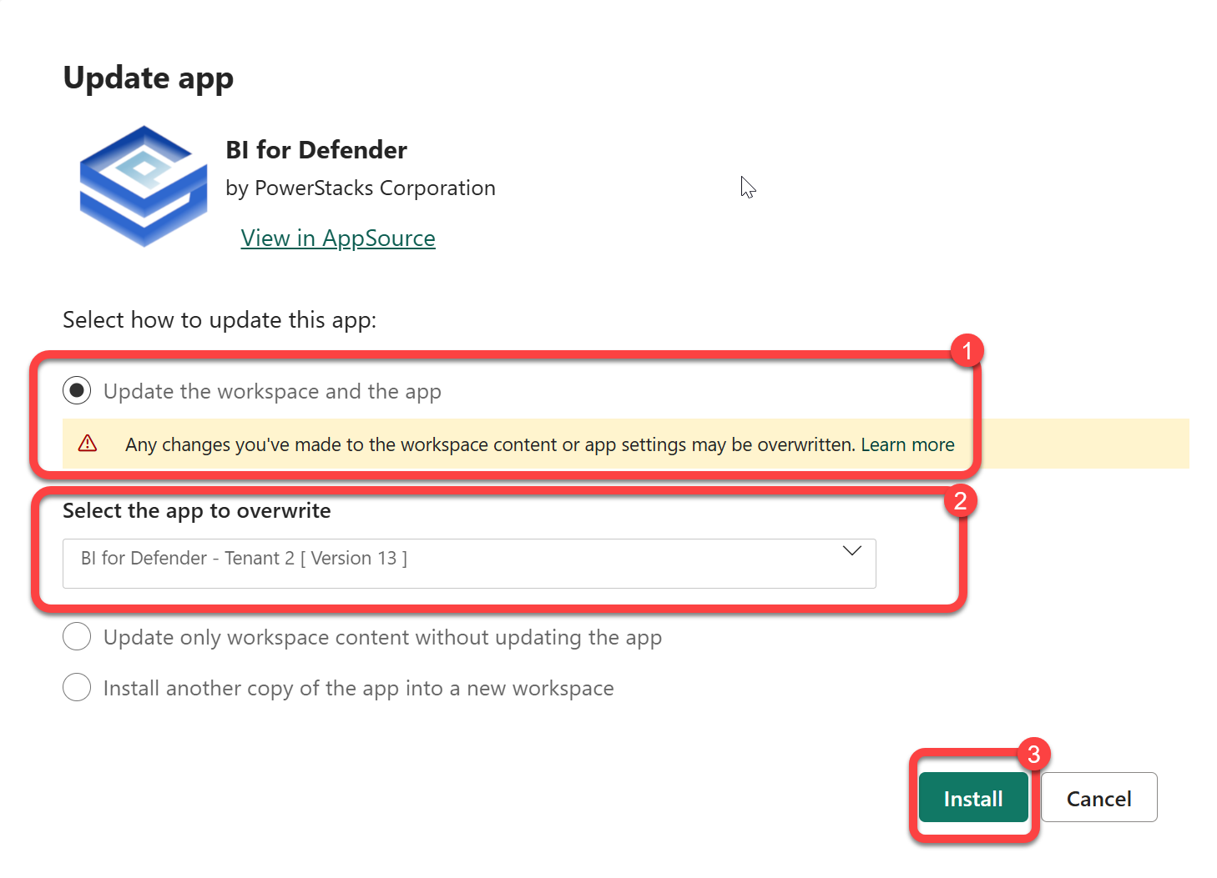Choose 'Install another copy' radio option
Image resolution: width=1217 pixels, height=878 pixels.
tap(77, 687)
